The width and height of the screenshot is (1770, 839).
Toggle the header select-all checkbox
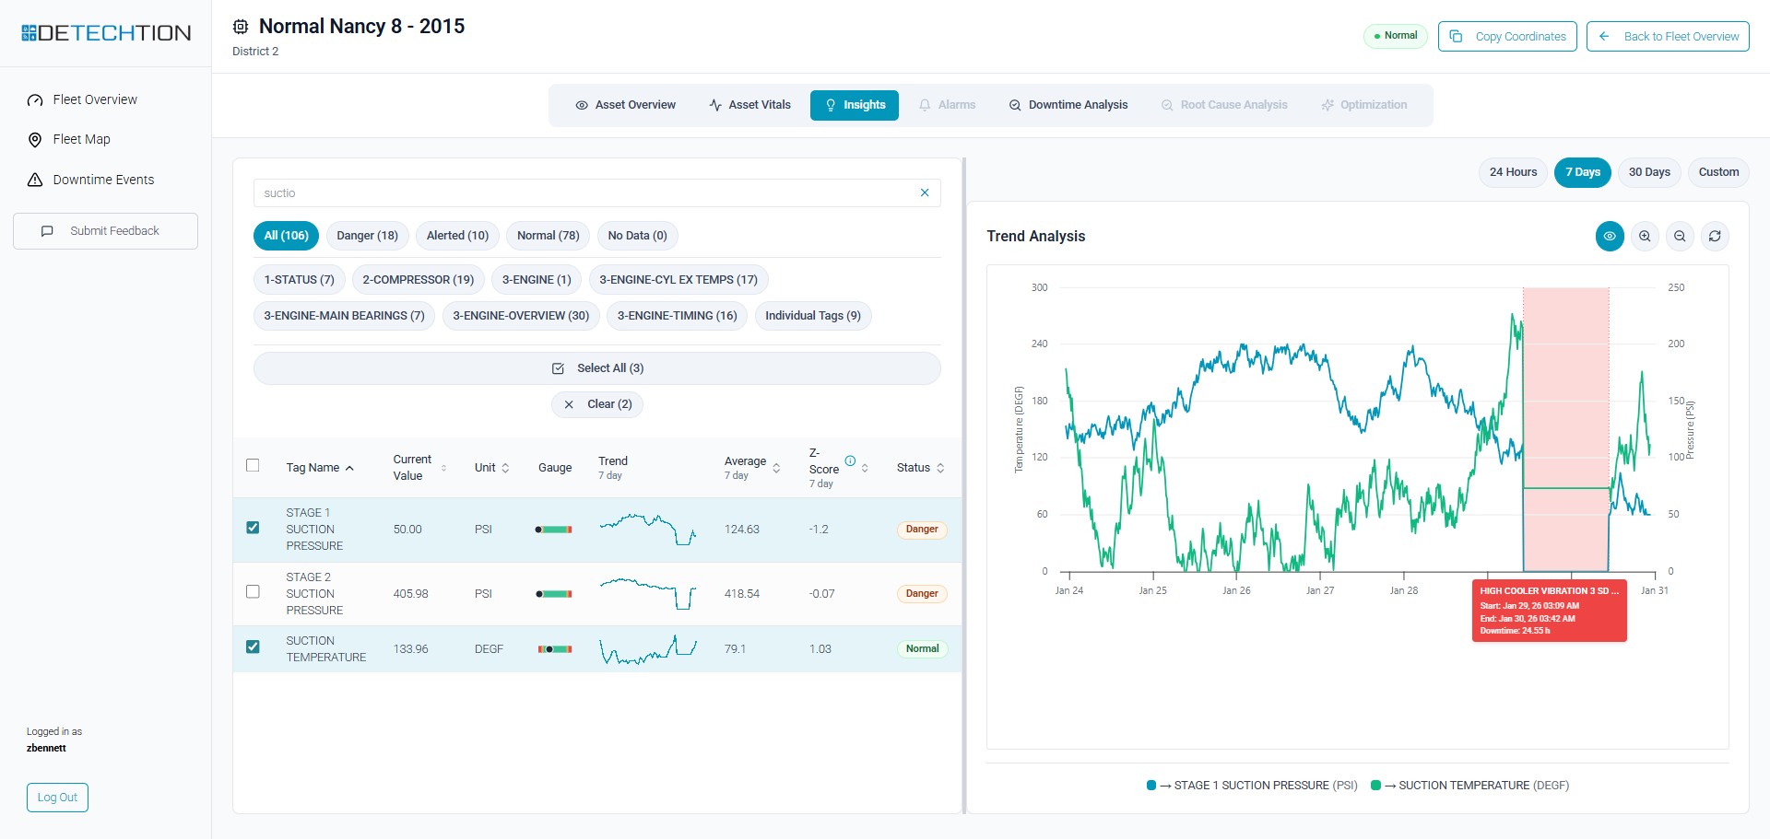253,466
